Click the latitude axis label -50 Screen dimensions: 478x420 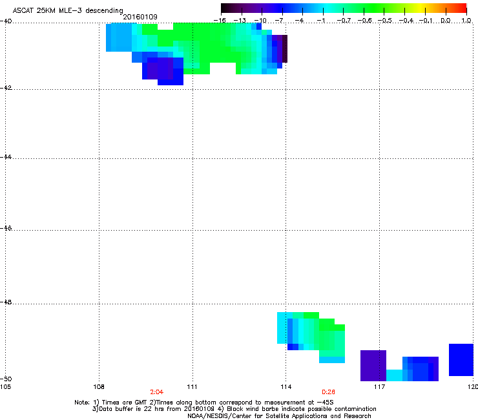point(6,379)
